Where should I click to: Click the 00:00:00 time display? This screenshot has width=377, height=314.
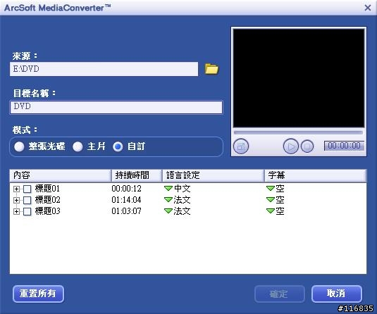pos(344,146)
